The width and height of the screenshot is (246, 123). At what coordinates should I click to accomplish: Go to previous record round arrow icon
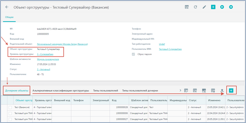(x=222, y=7)
